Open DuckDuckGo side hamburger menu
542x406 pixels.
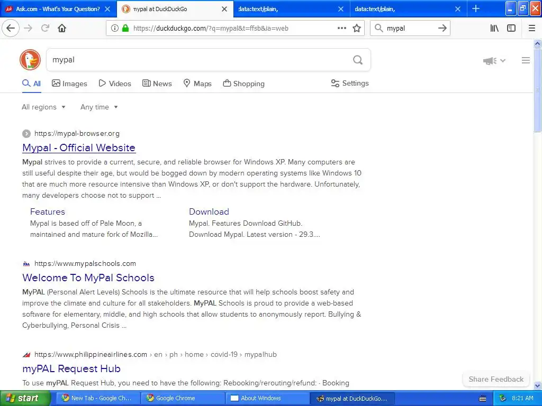click(x=526, y=60)
